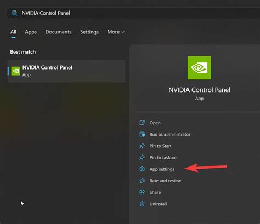The height and width of the screenshot is (224, 260).
Task: Switch to the Settings tab
Action: 89,32
